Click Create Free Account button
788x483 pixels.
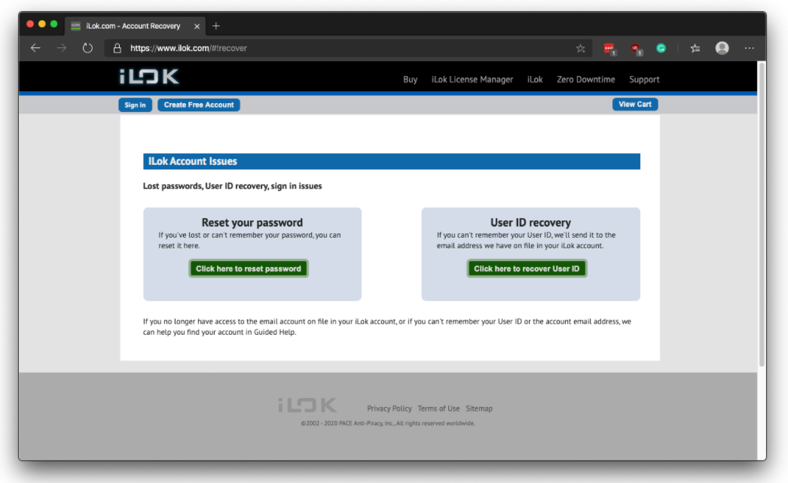click(x=199, y=105)
